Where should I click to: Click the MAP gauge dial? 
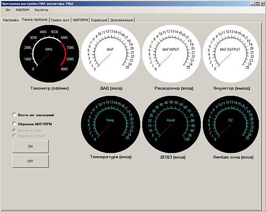[111, 54]
